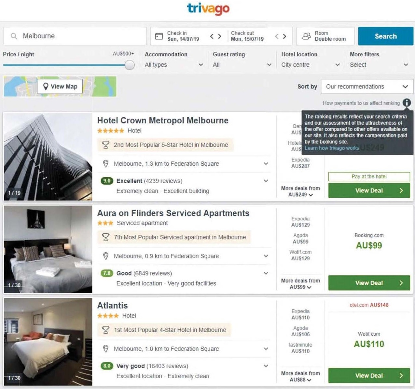Click the blue Search button
Image resolution: width=415 pixels, height=389 pixels.
point(386,36)
